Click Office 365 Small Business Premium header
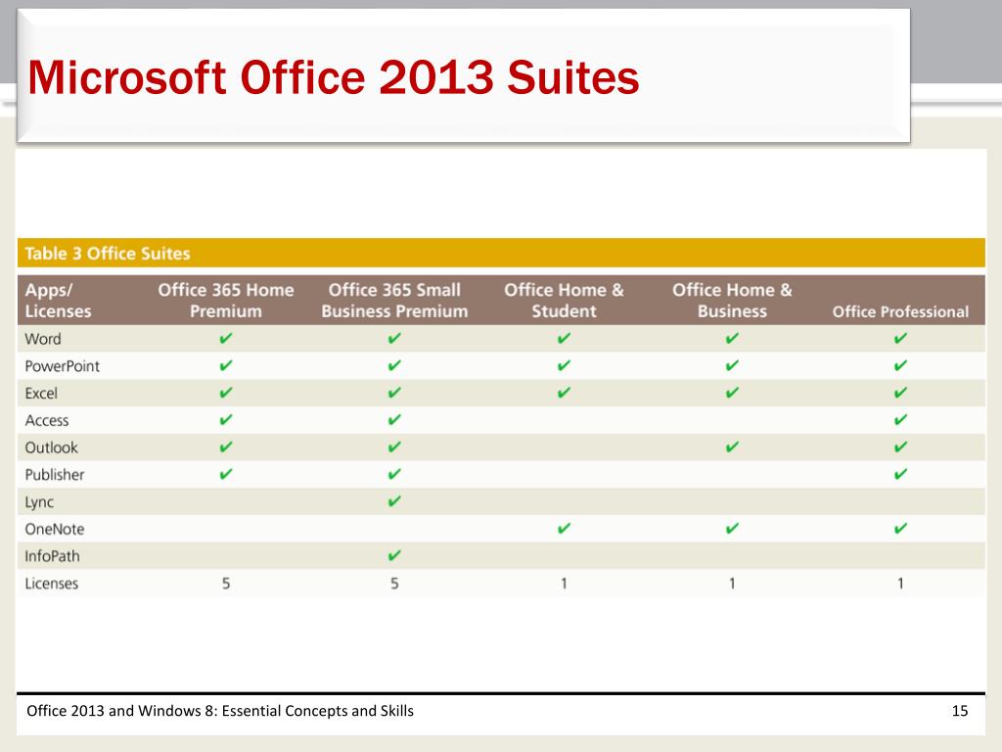 [x=394, y=301]
